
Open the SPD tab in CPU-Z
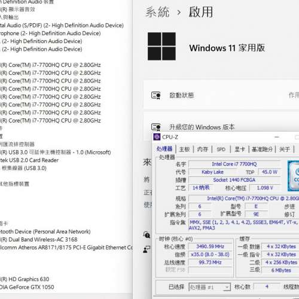click(221, 149)
